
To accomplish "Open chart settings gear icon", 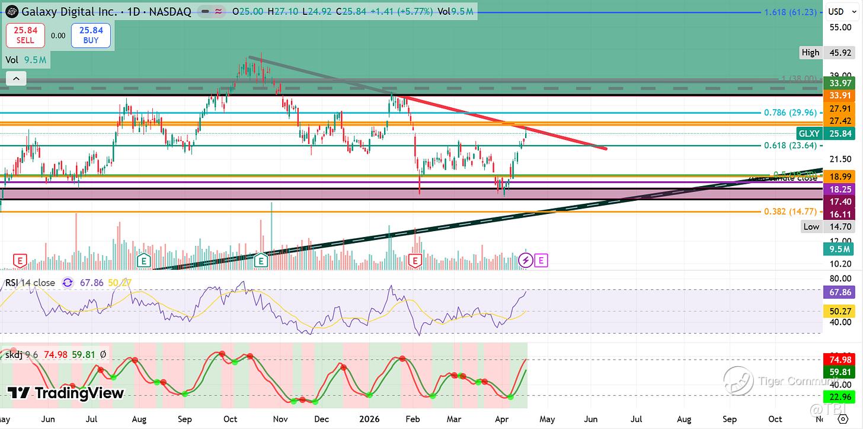I will (843, 418).
